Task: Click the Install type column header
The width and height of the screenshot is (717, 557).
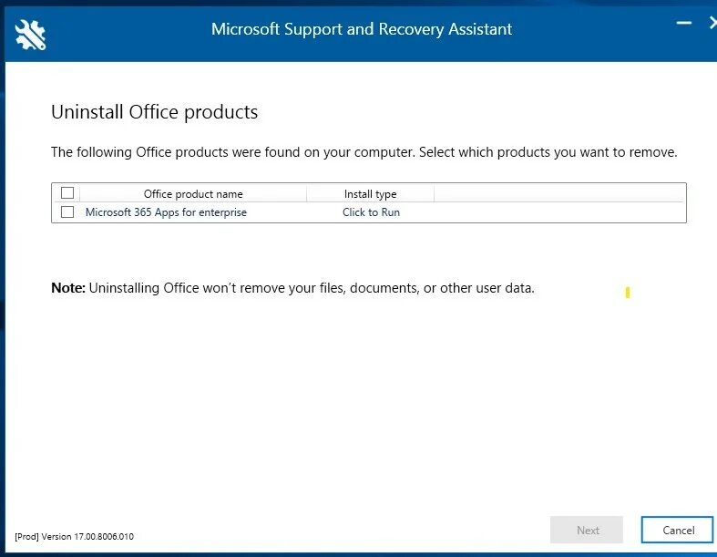Action: click(x=370, y=193)
